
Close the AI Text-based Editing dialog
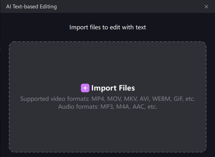206,6
